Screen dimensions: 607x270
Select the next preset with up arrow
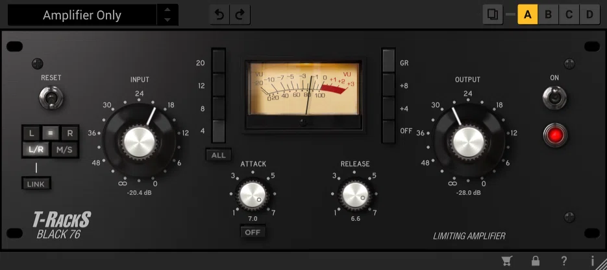coord(167,10)
